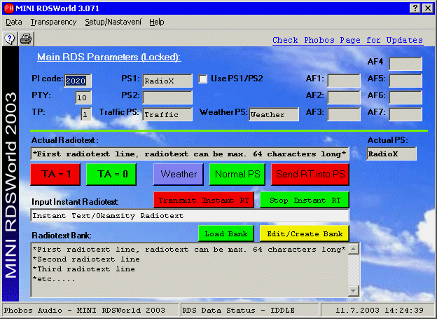Select the '*First radiotext line' entry in Radiotext Bank
Image resolution: width=437 pixels, height=319 pixels.
point(189,249)
